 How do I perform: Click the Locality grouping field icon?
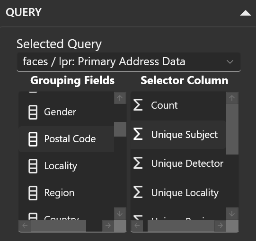(x=33, y=166)
